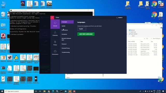Click Invert selection in File Explorer

click(x=133, y=34)
